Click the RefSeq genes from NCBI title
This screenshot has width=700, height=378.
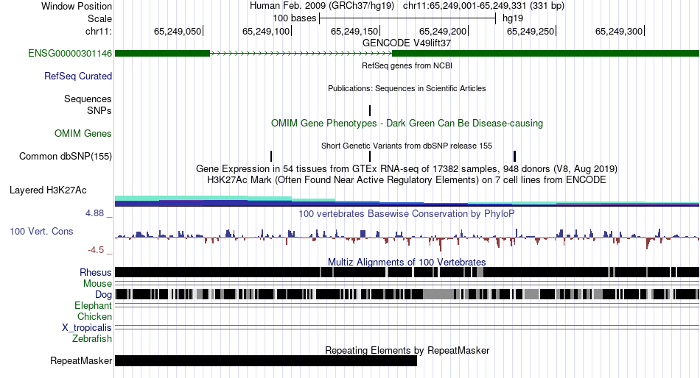pos(407,65)
